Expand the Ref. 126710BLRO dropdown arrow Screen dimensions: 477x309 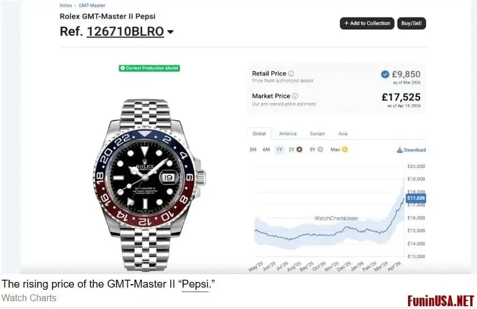(x=171, y=32)
